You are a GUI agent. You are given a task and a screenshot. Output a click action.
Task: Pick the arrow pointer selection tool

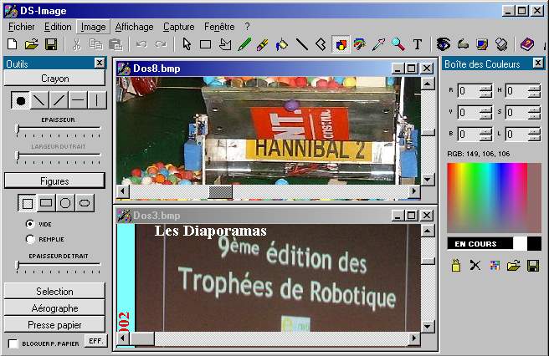(187, 44)
